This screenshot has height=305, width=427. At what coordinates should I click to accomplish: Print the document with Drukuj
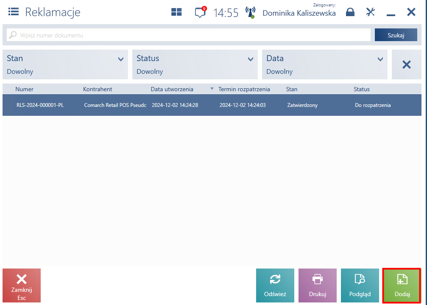coord(318,285)
